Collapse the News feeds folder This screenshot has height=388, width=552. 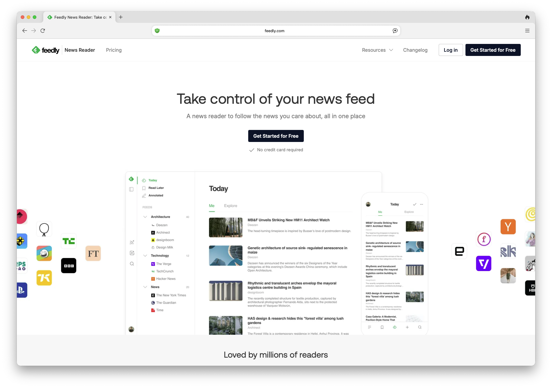(145, 287)
